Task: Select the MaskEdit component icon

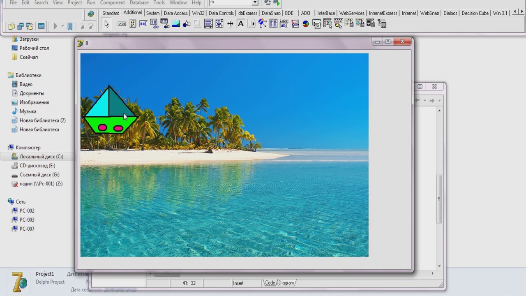Action: tap(143, 24)
